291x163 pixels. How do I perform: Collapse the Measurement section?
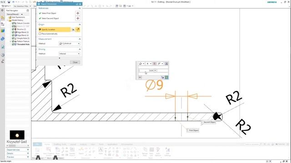coord(80,39)
